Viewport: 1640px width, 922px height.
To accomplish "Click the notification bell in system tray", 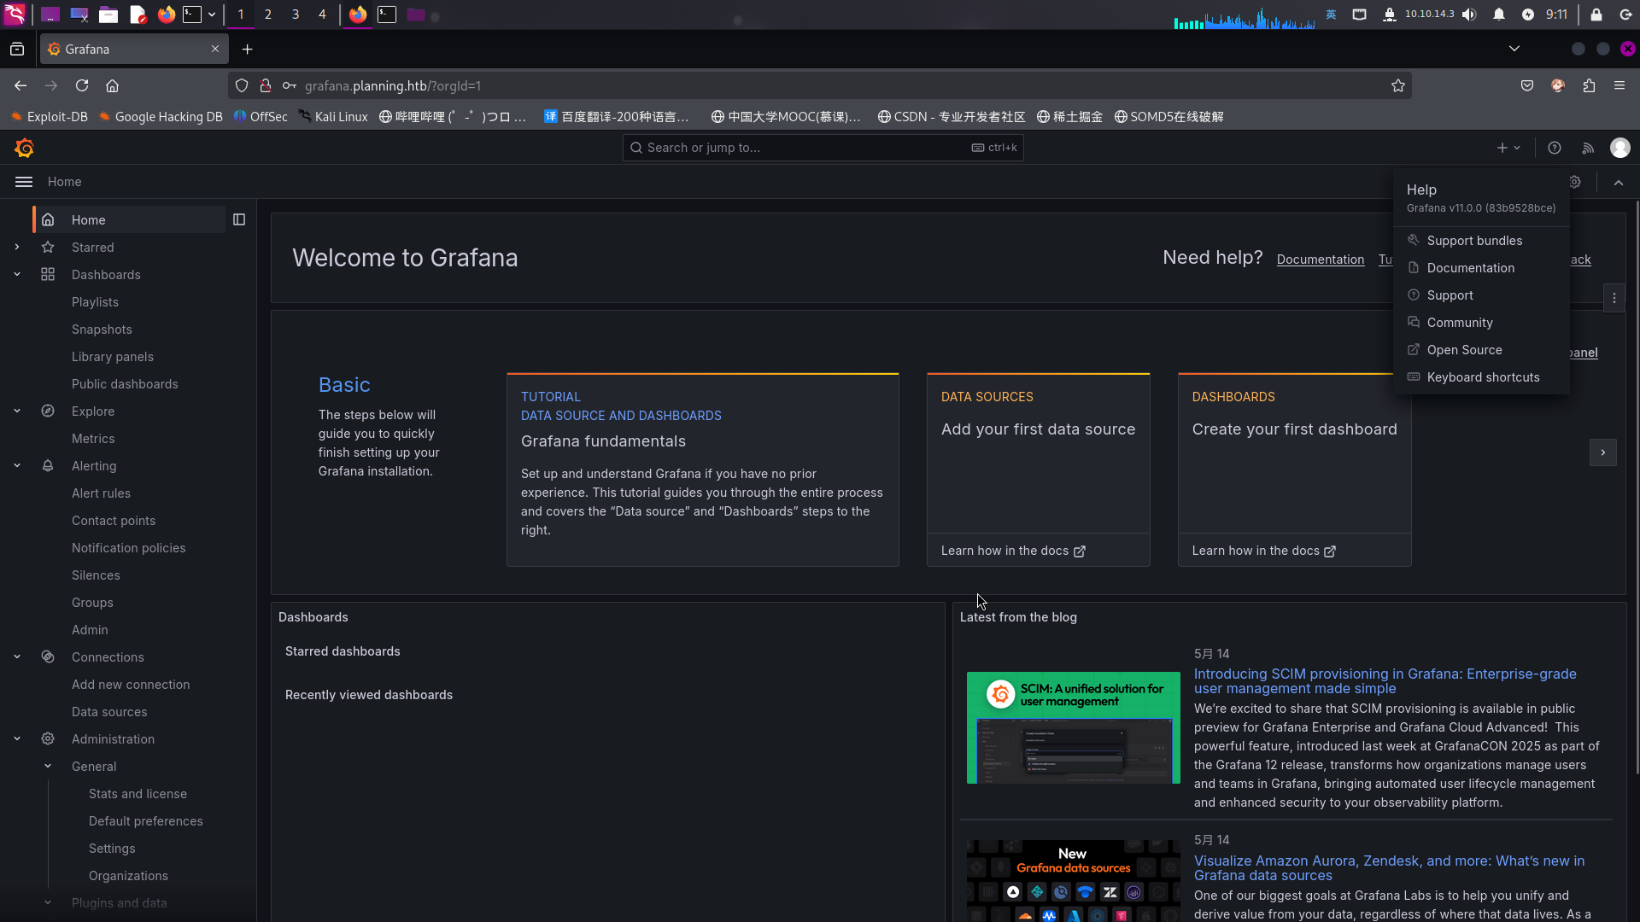I will point(1499,15).
